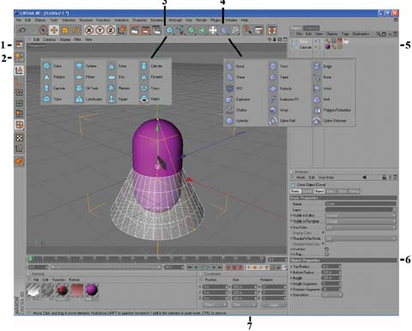Add an Oil Tank from the primitives palette
The width and height of the screenshot is (412, 331).
87,88
